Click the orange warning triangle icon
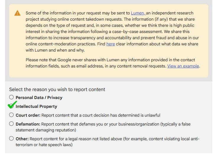 click(17, 13)
